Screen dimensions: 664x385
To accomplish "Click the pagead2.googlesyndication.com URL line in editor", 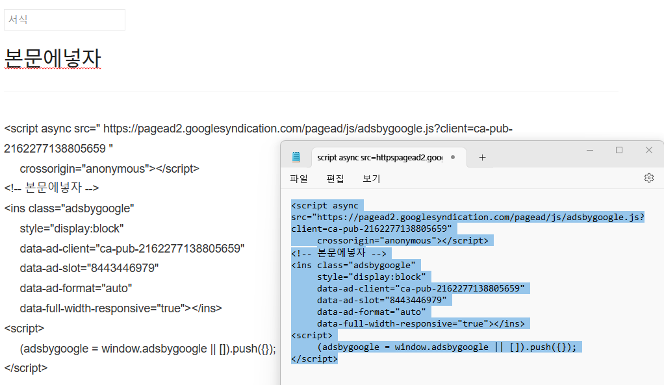I will (x=259, y=129).
